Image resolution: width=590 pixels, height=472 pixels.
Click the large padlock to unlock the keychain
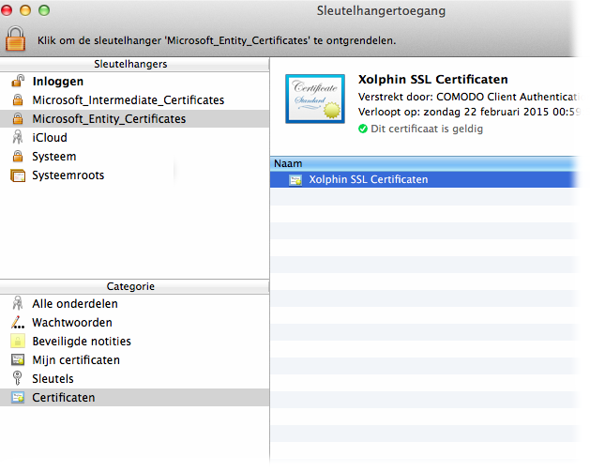(x=15, y=38)
